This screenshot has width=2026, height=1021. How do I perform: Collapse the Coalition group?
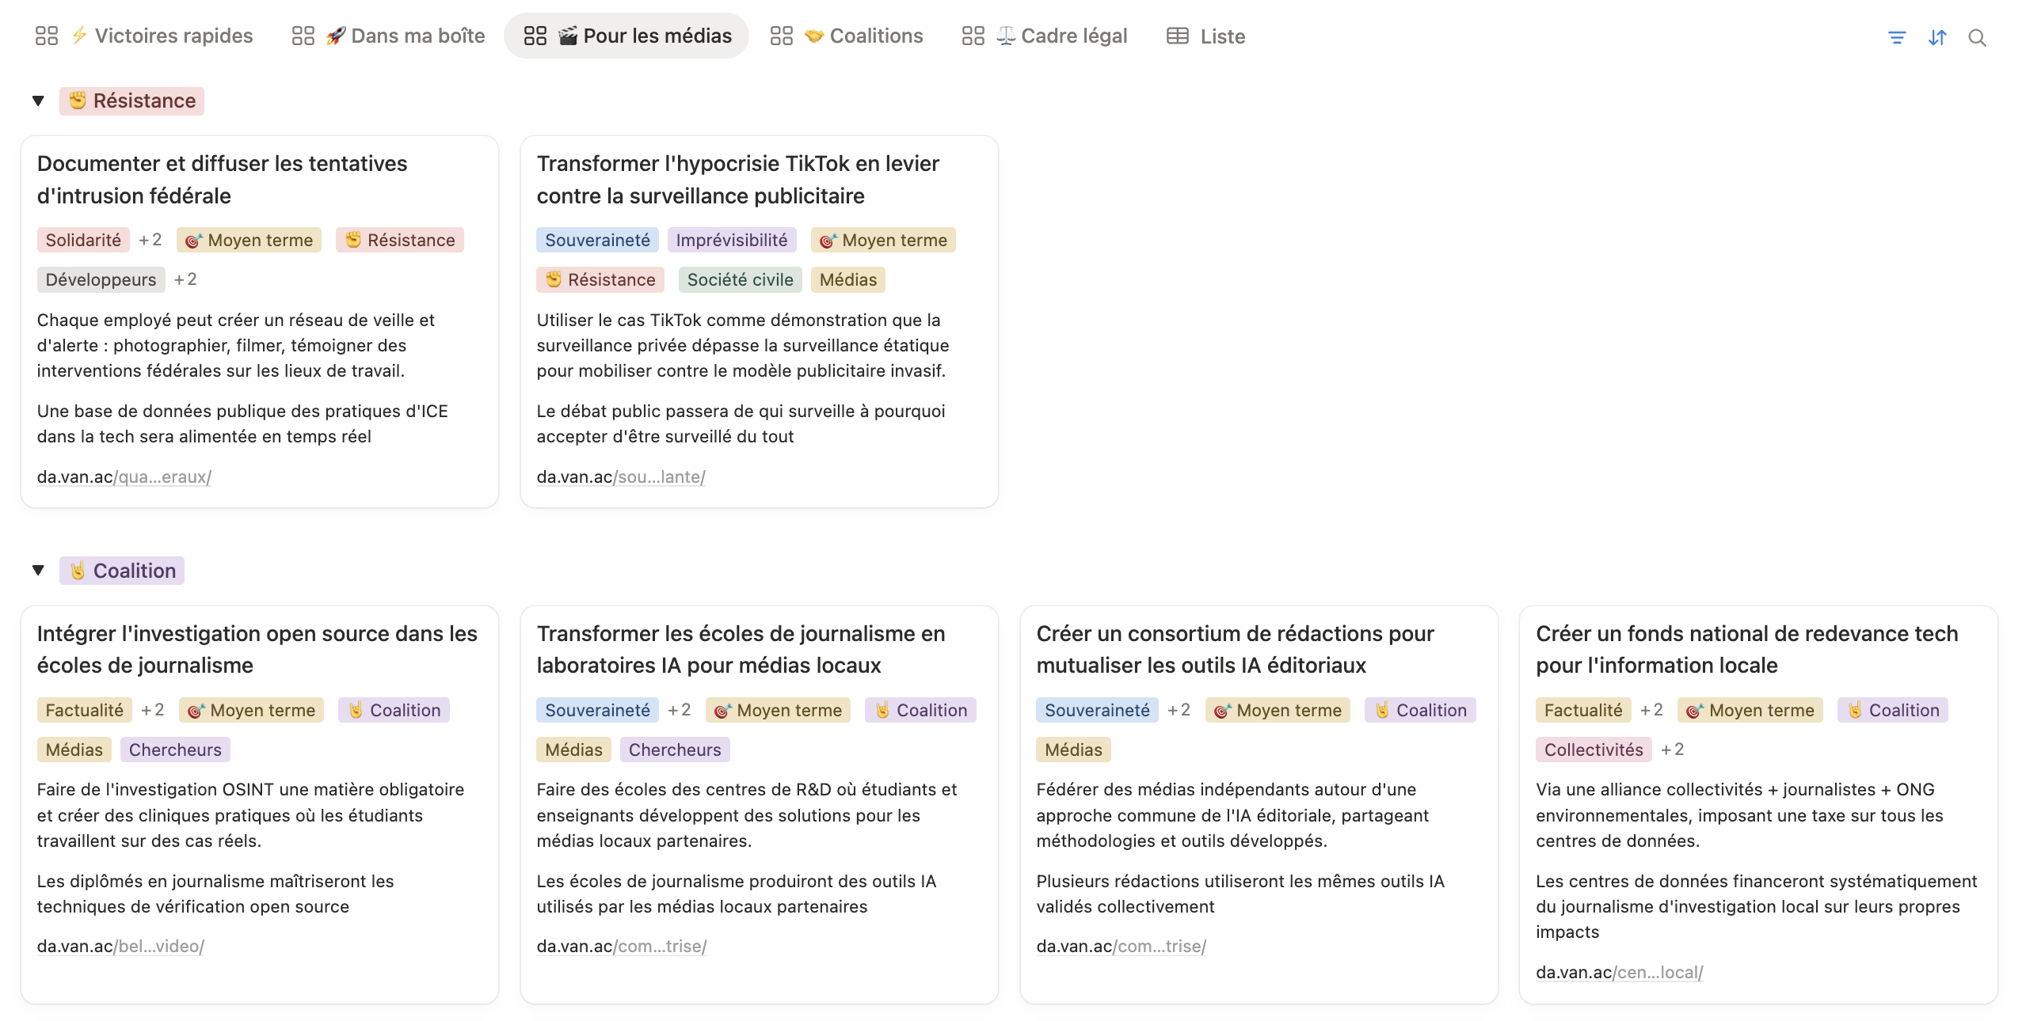[38, 570]
